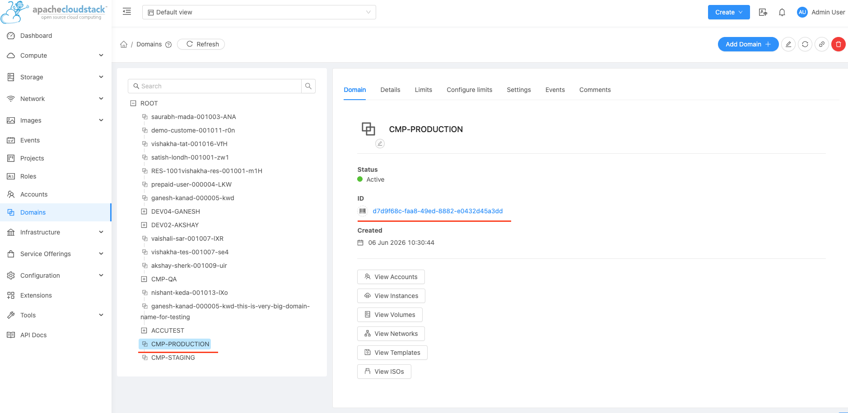Image resolution: width=848 pixels, height=413 pixels.
Task: Expand the Network sidebar menu
Action: pyautogui.click(x=56, y=99)
